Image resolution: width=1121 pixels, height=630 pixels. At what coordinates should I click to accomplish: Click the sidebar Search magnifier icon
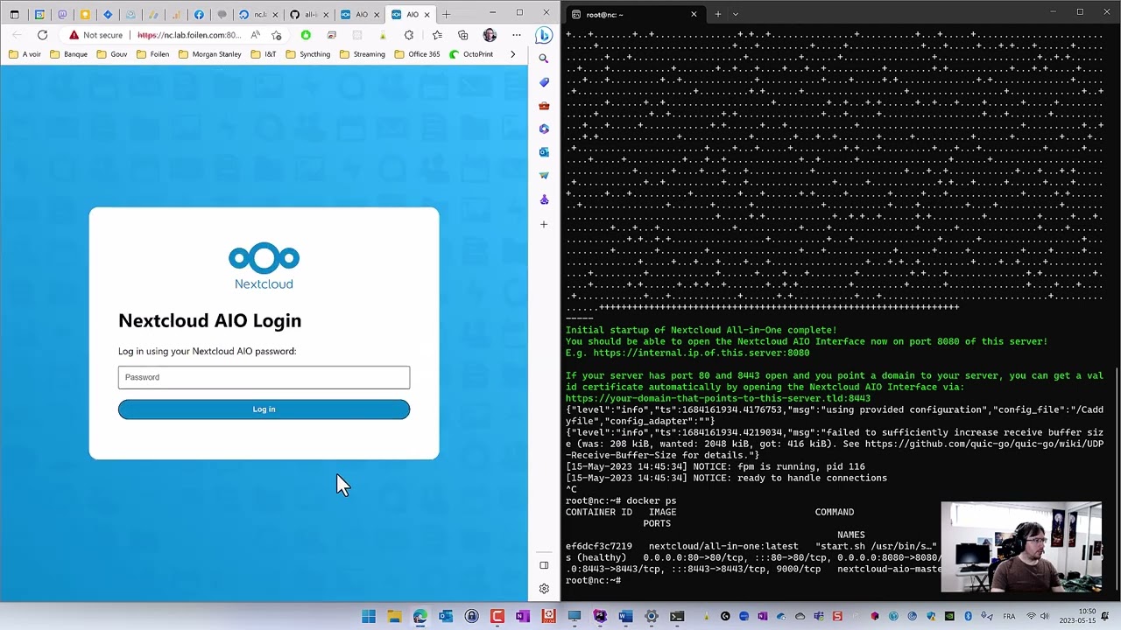544,59
